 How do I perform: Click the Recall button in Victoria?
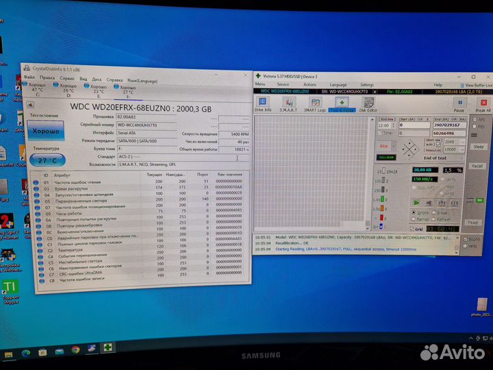coord(477,166)
